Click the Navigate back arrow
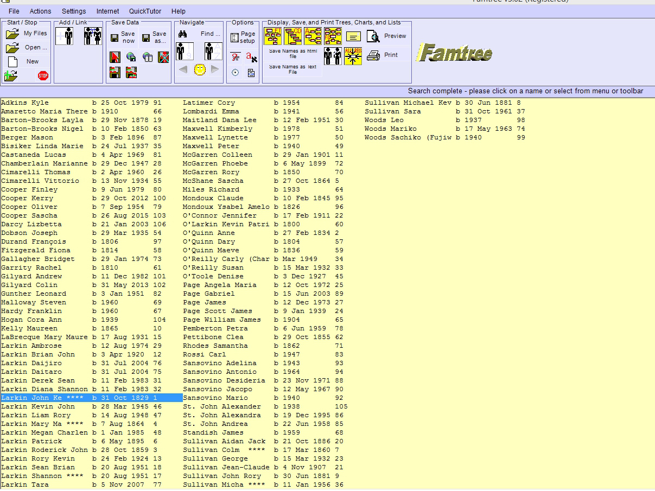The image size is (655, 491). click(x=183, y=69)
